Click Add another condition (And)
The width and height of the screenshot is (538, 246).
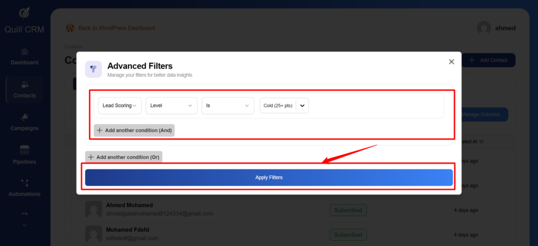point(134,131)
